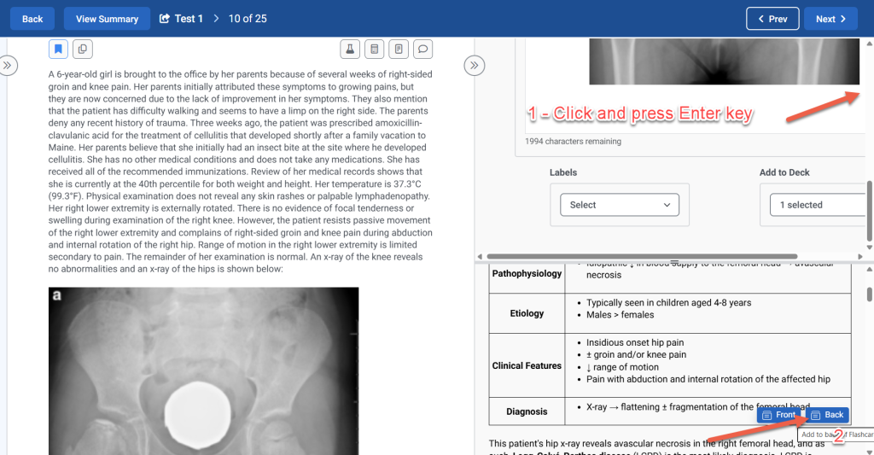Open View Summary

point(107,19)
